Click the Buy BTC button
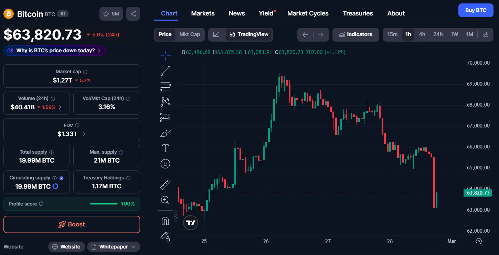Screen dimensions: 499x255 click(476, 10)
